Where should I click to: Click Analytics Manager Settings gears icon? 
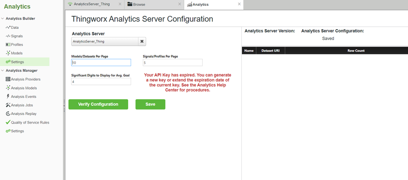pos(8,131)
